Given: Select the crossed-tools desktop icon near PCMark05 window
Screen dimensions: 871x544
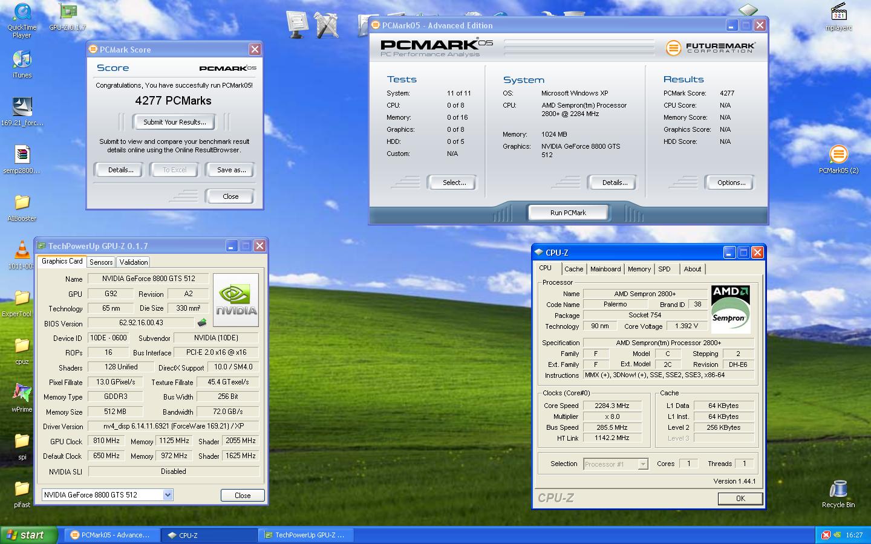Looking at the screenshot, I should pos(327,25).
